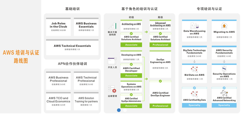Click the Associate badge under Solutions Architect
This screenshot has height=114, width=241.
[131, 45]
